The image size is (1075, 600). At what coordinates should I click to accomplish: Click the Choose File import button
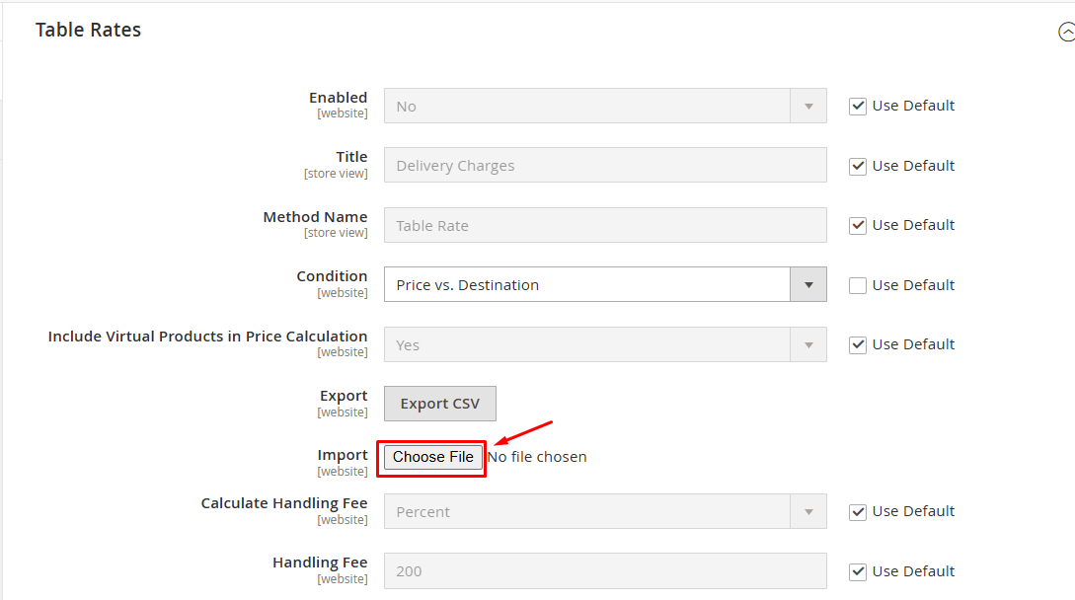pyautogui.click(x=431, y=456)
